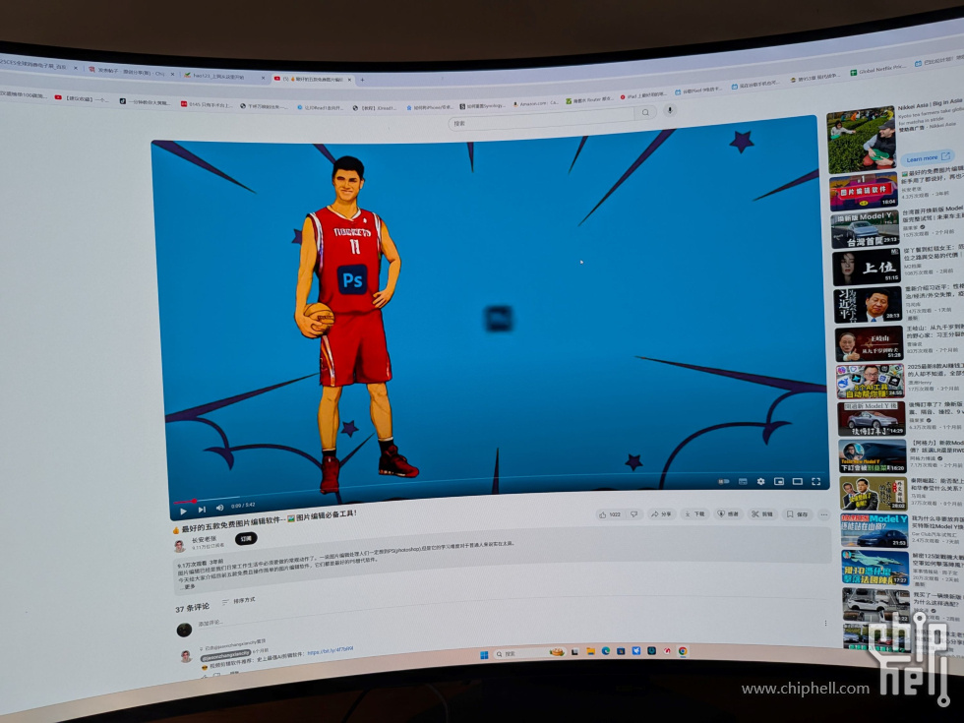The image size is (964, 723).
Task: Click Learn more on Nikkei Asia ad
Action: tap(927, 157)
